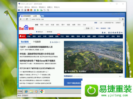
Task: Close the Baidu news Chrome tab
Action: click(x=39, y=16)
